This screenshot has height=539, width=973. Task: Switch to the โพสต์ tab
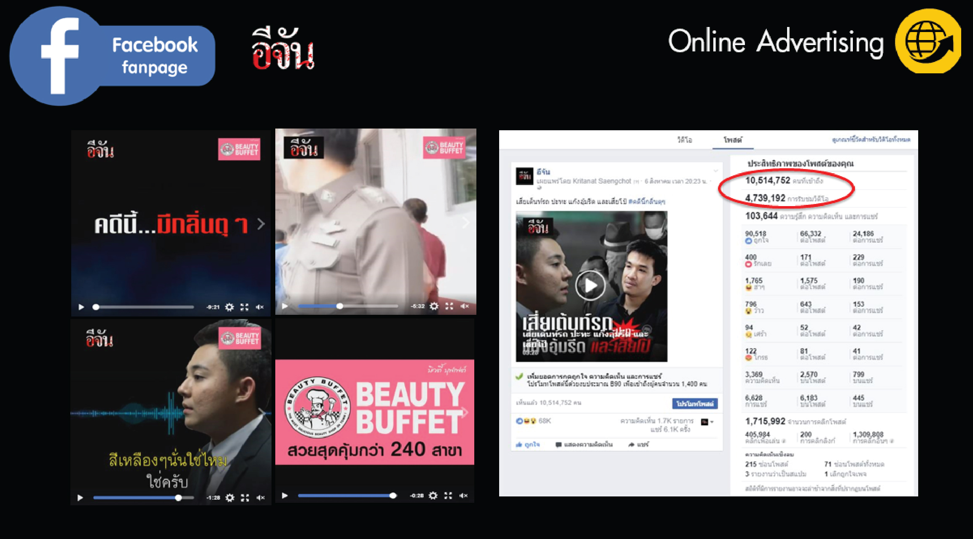click(x=733, y=140)
